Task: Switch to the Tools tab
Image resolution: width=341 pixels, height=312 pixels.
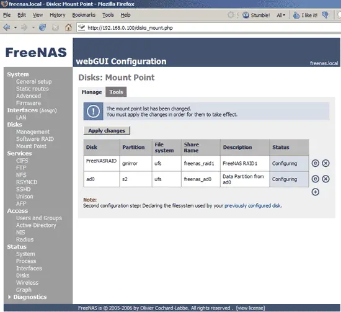Action: pyautogui.click(x=116, y=92)
